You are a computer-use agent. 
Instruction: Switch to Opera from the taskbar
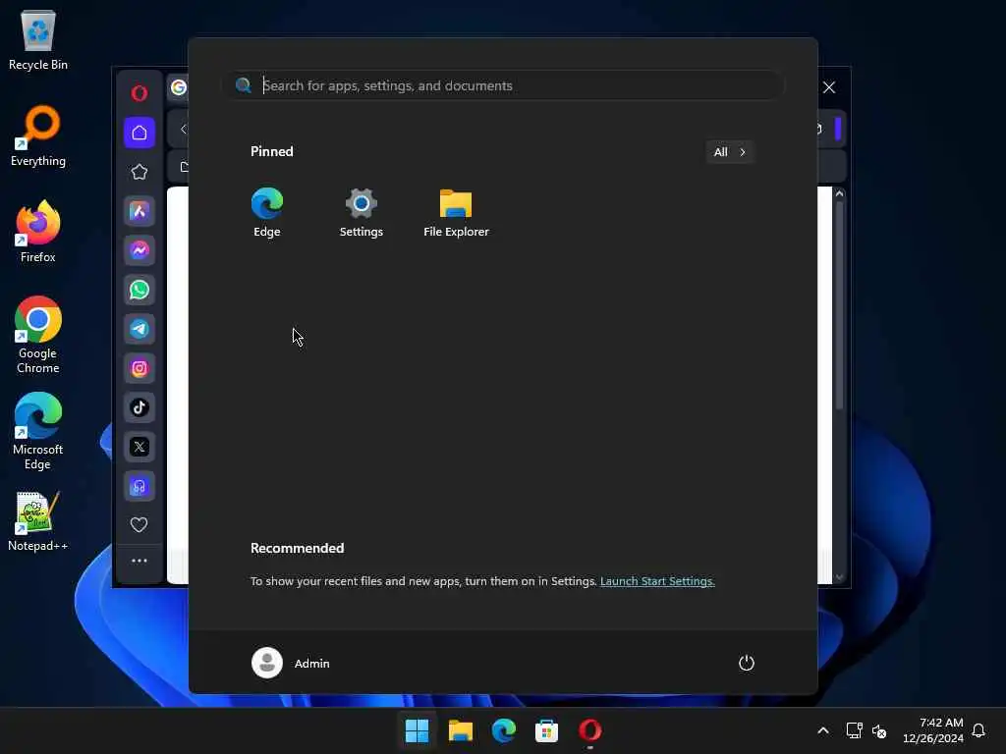pyautogui.click(x=590, y=730)
